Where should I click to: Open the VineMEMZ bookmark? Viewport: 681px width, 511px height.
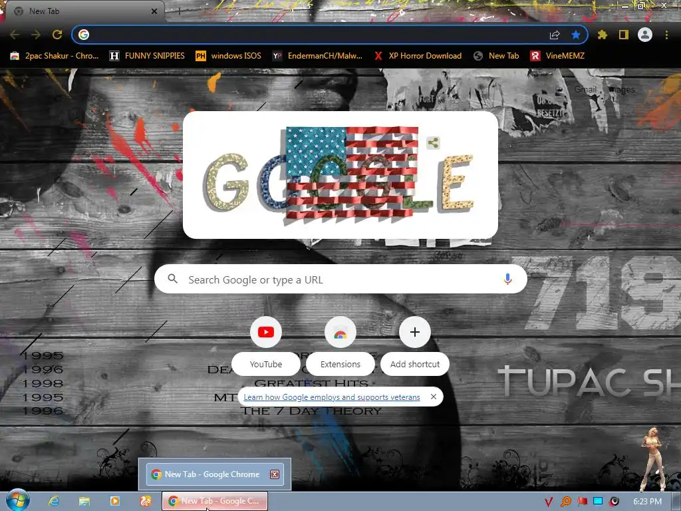pos(558,56)
